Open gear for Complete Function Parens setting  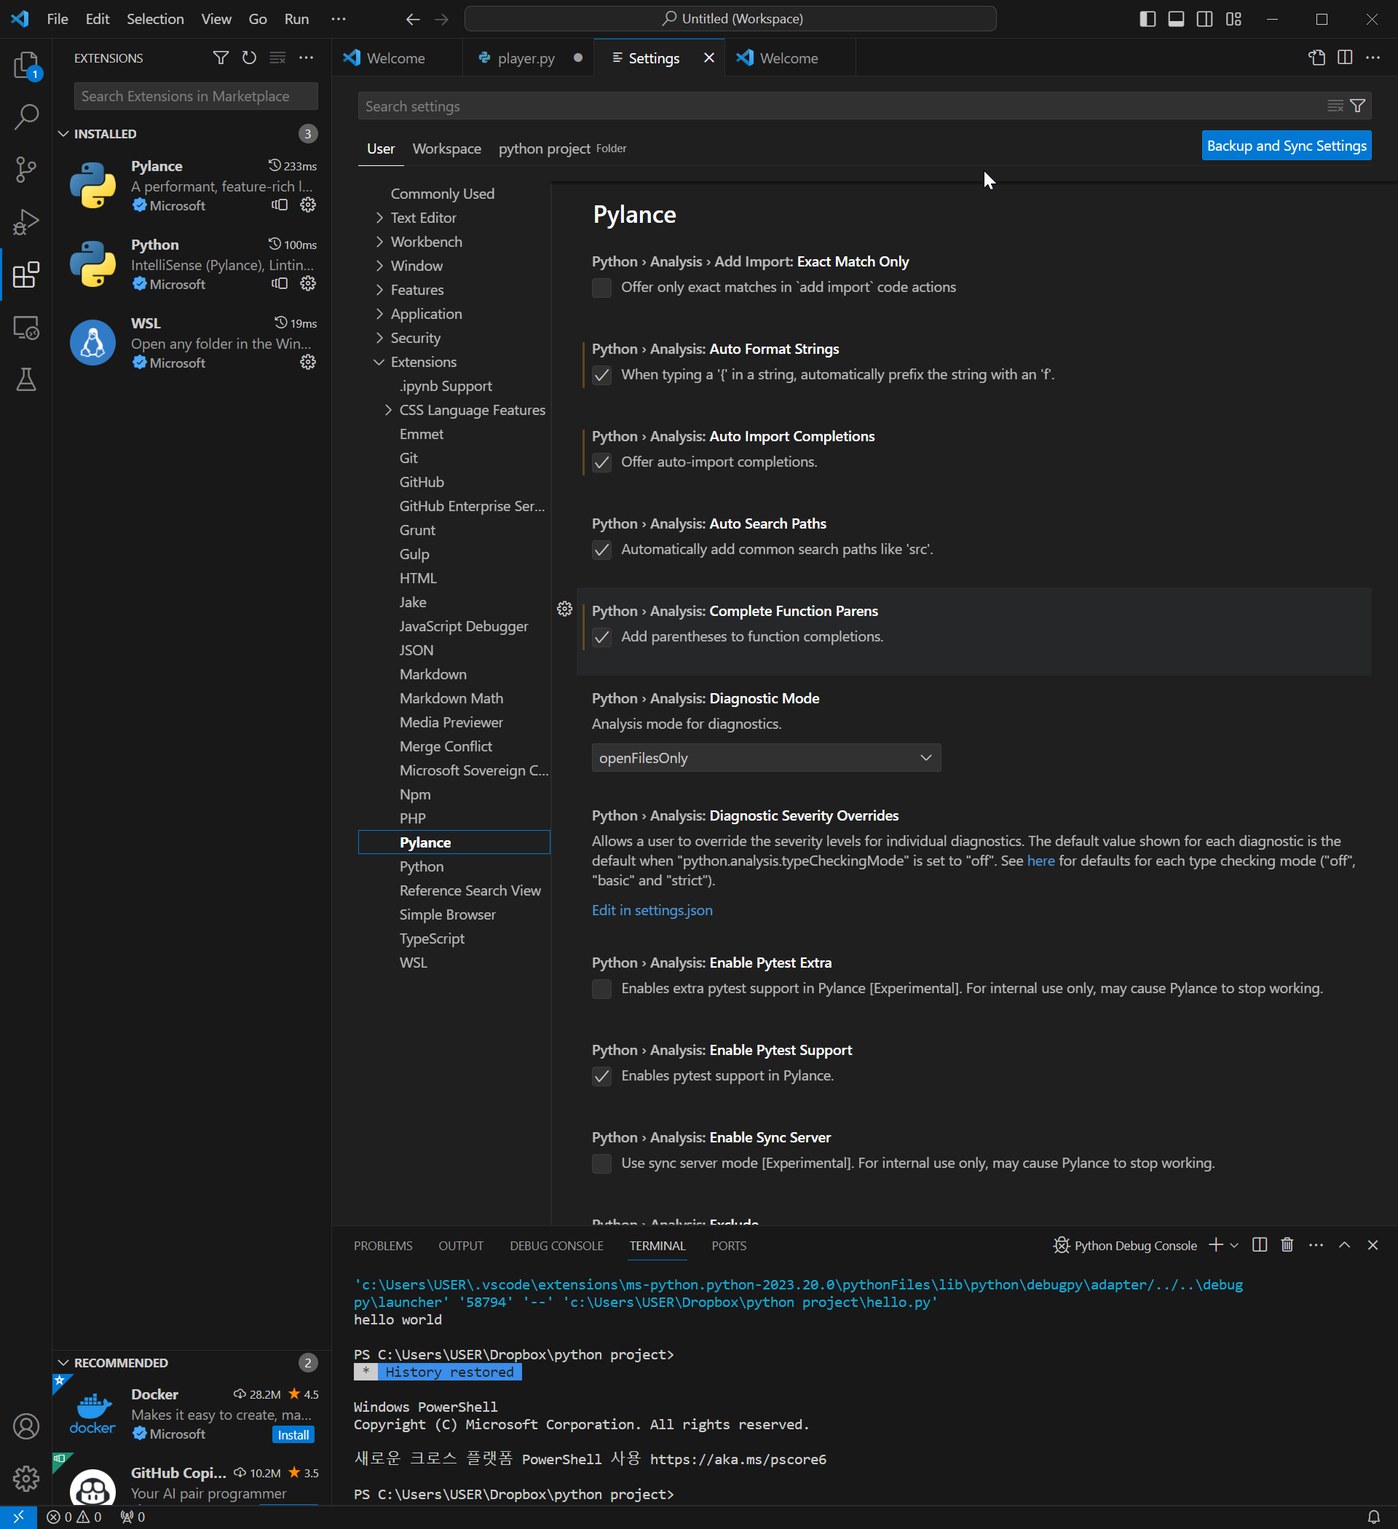pos(564,609)
